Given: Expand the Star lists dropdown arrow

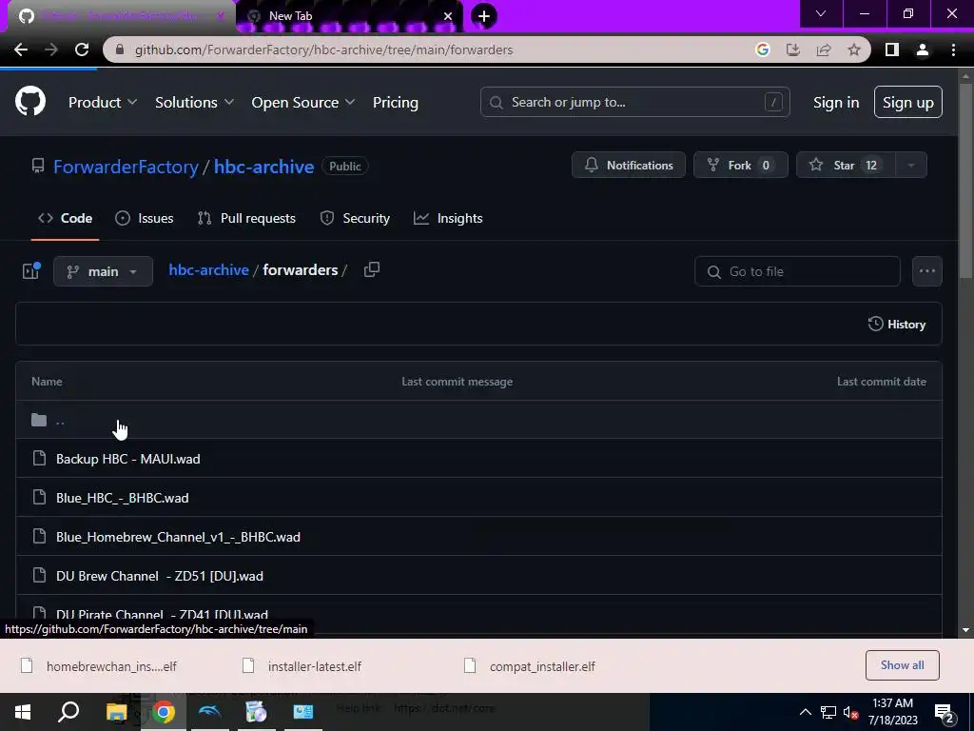Looking at the screenshot, I should pos(911,166).
